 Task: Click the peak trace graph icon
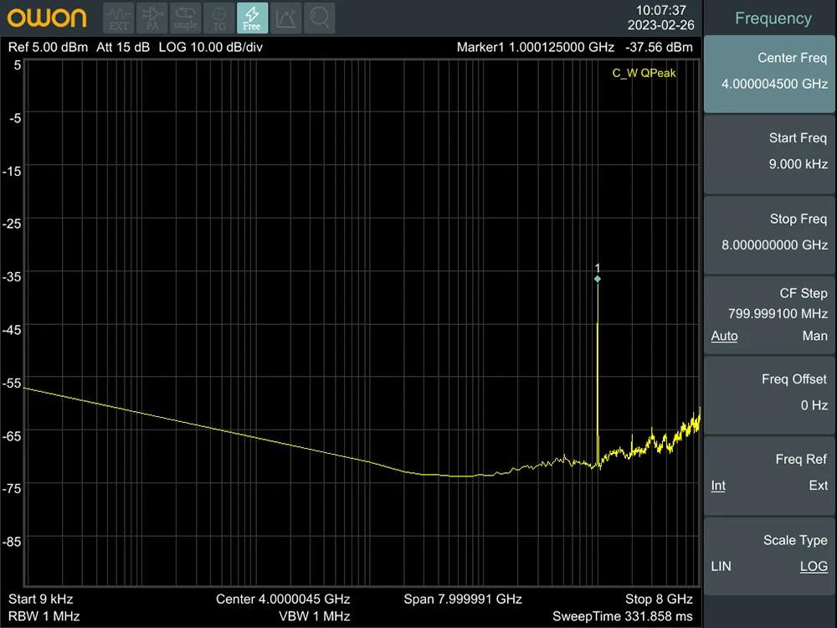(x=285, y=18)
